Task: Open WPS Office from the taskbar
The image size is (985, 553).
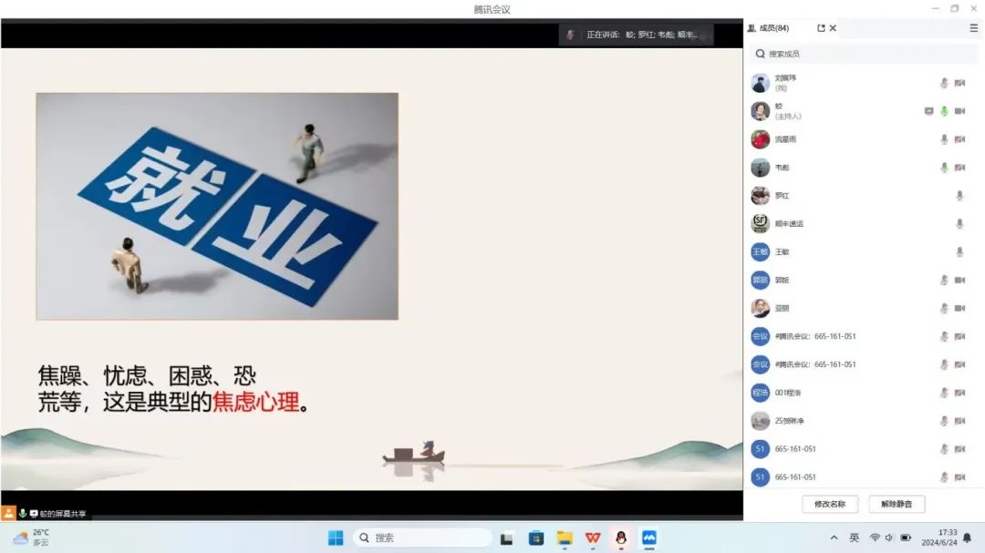Action: (x=593, y=538)
